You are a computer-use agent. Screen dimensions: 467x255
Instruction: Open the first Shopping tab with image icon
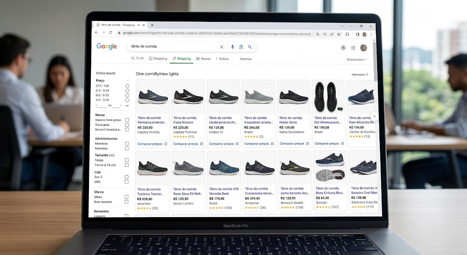pos(158,59)
